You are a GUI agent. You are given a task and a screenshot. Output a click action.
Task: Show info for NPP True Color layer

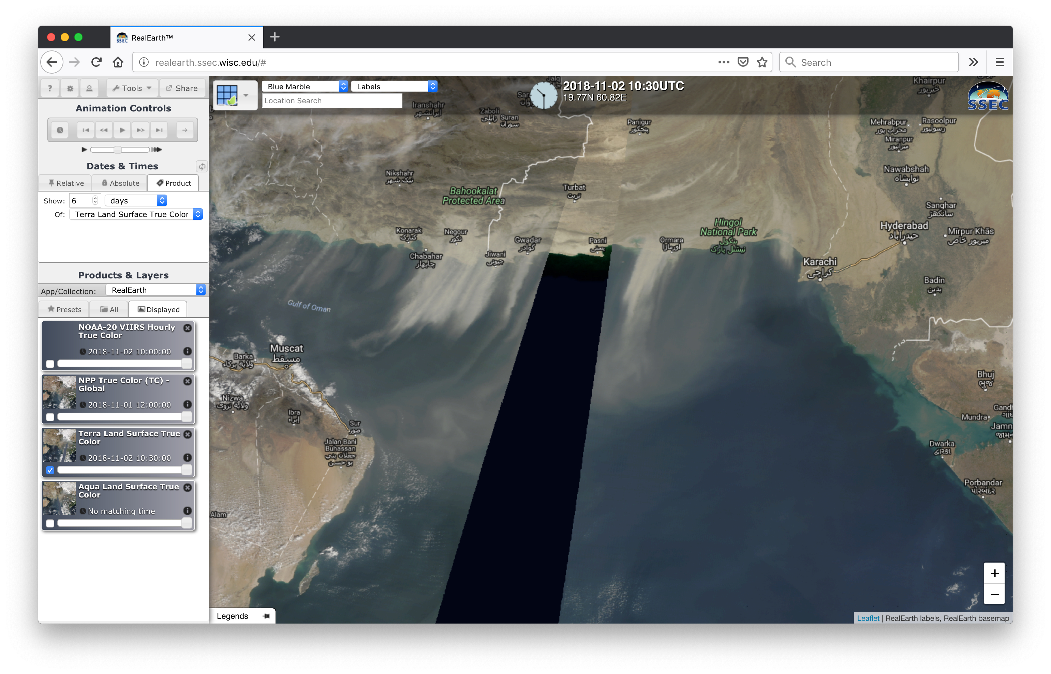(x=188, y=404)
